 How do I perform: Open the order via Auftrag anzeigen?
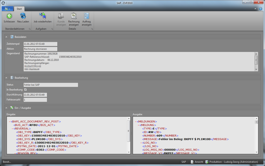[x=86, y=16]
